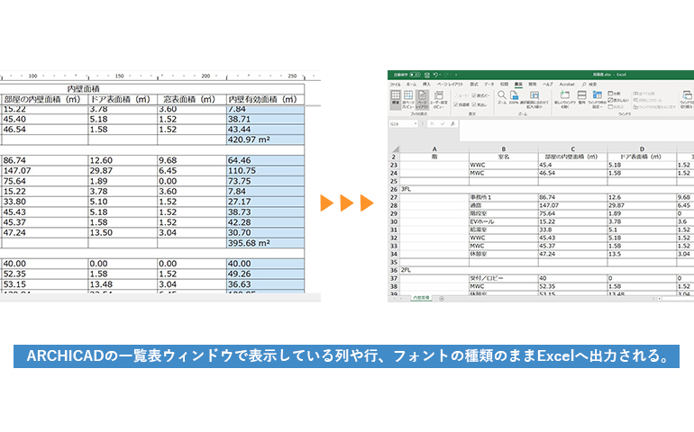Click the confirm checkmark in formula bar
The width and height of the screenshot is (694, 432).
pyautogui.click(x=443, y=124)
